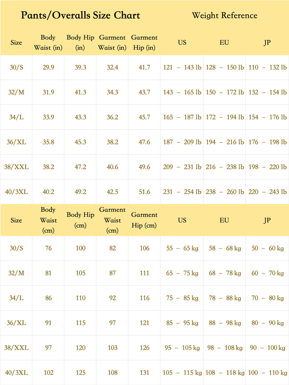Select garment waist value 36.2

pos(112,117)
